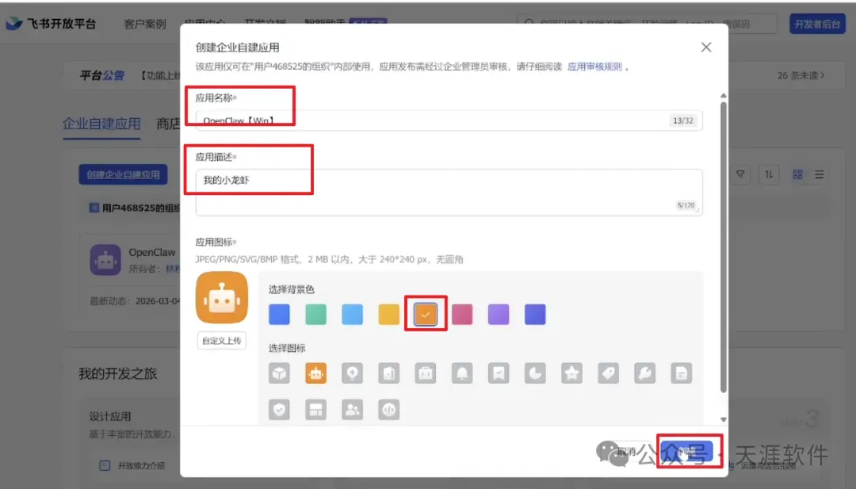The height and width of the screenshot is (489, 856).
Task: Click the 取消 button in dialog
Action: pos(627,451)
